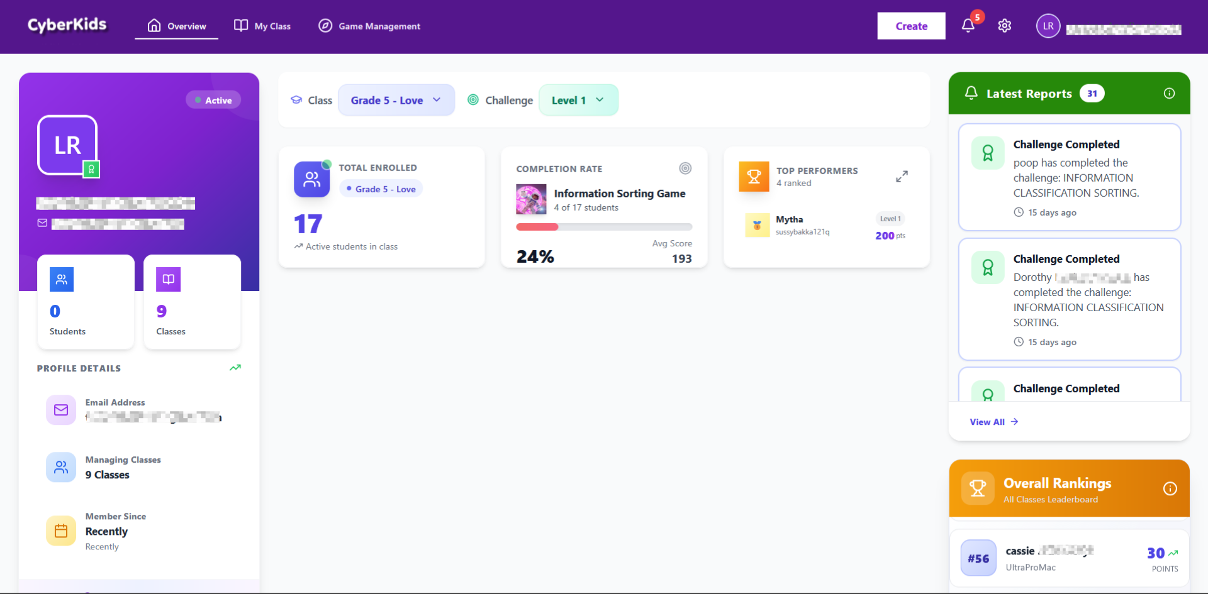The width and height of the screenshot is (1208, 594).
Task: Click the CyberKids logo
Action: 67,25
